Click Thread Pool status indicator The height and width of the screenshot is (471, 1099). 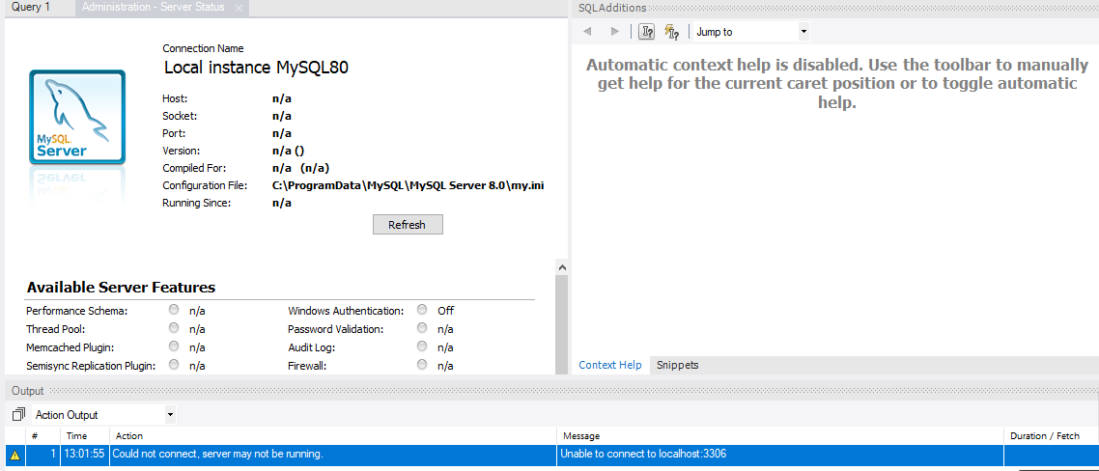(x=174, y=328)
